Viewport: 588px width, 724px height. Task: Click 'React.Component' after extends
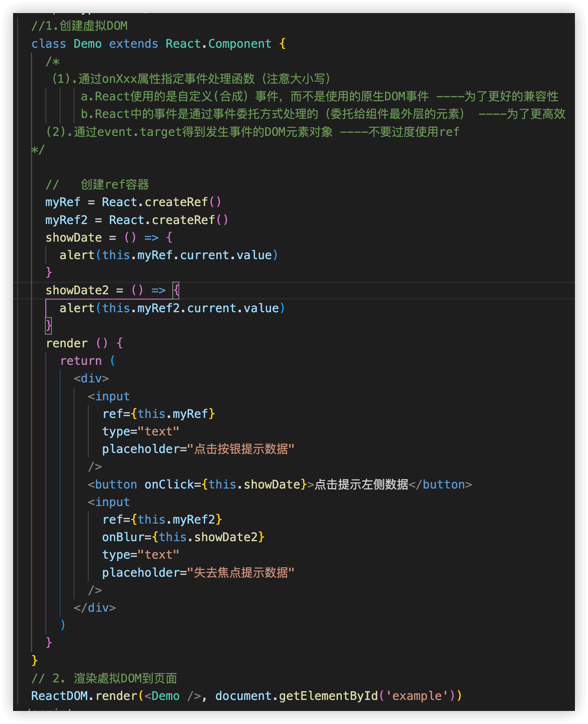point(218,44)
